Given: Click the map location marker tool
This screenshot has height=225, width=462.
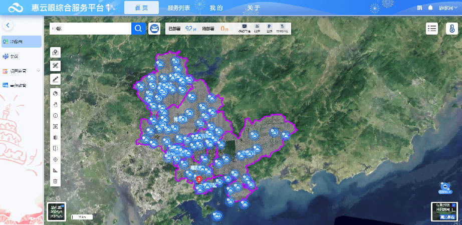Looking at the screenshot, I should (56, 53).
